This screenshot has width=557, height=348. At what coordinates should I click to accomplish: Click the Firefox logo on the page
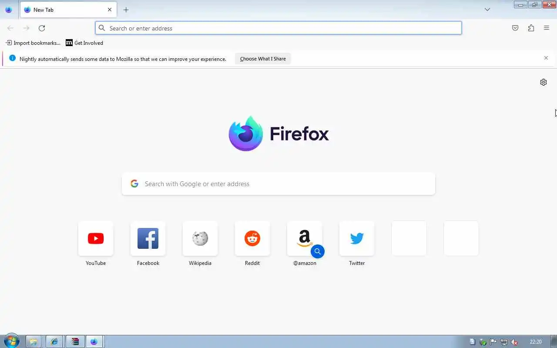pos(278,134)
